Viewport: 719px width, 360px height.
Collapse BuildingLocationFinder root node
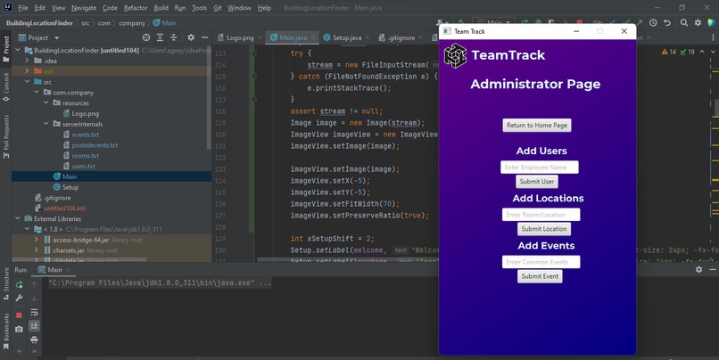18,50
